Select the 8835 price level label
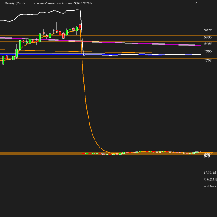Image resolution: width=217 pixels, height=217 pixels. tap(208, 37)
